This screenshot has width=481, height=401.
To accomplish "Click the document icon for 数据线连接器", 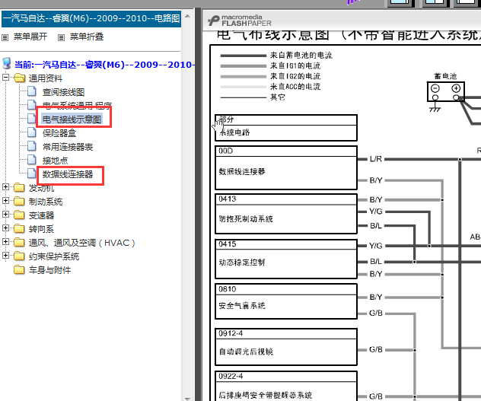I will click(x=32, y=173).
